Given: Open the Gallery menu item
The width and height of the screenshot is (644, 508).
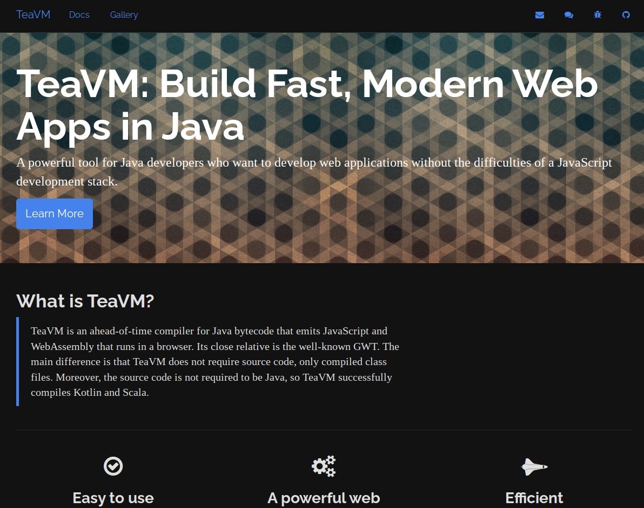Looking at the screenshot, I should (124, 15).
